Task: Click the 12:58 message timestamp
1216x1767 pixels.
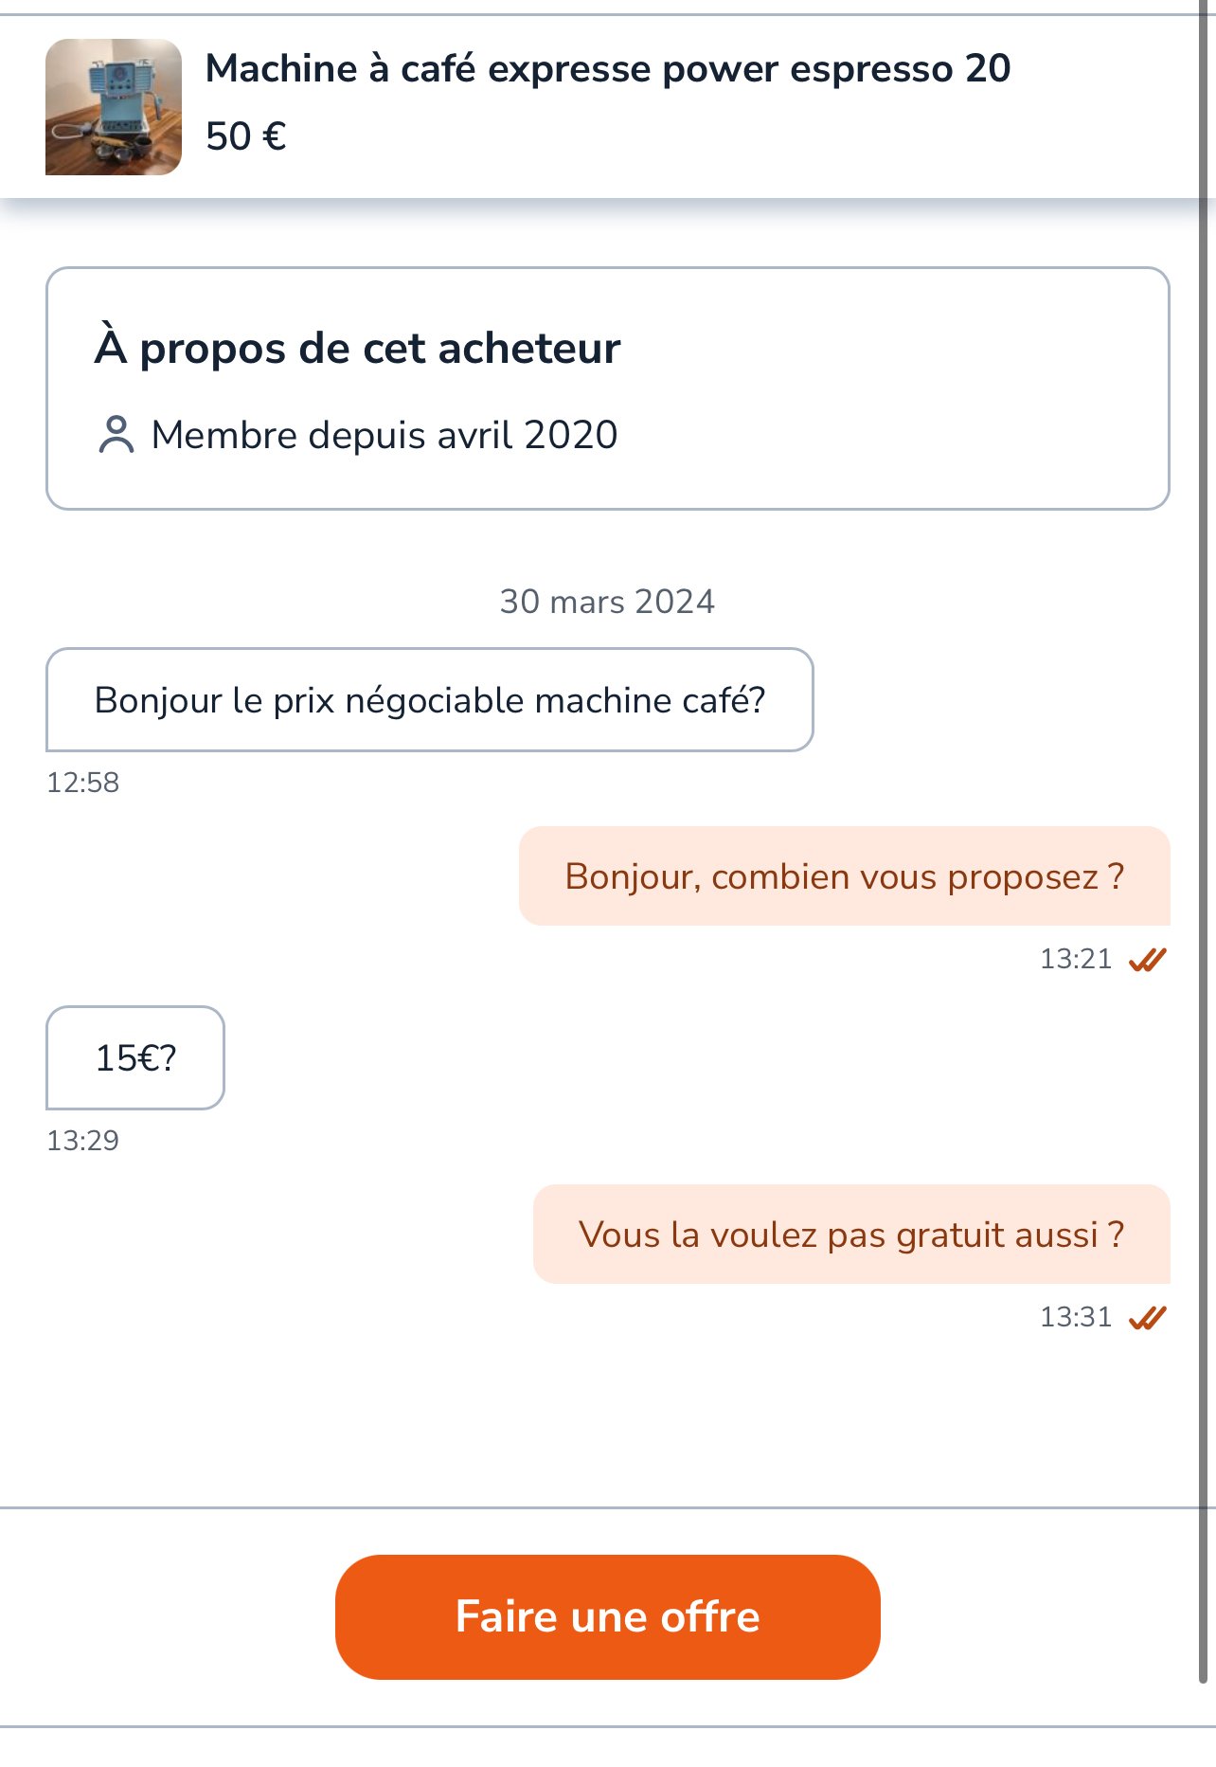Action: (83, 783)
